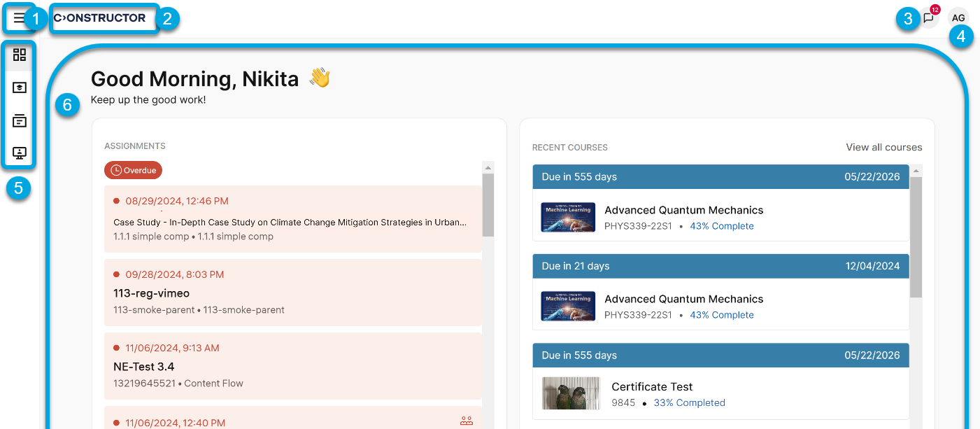Click the assignments list scroll up arrow
The height and width of the screenshot is (429, 980).
[488, 167]
